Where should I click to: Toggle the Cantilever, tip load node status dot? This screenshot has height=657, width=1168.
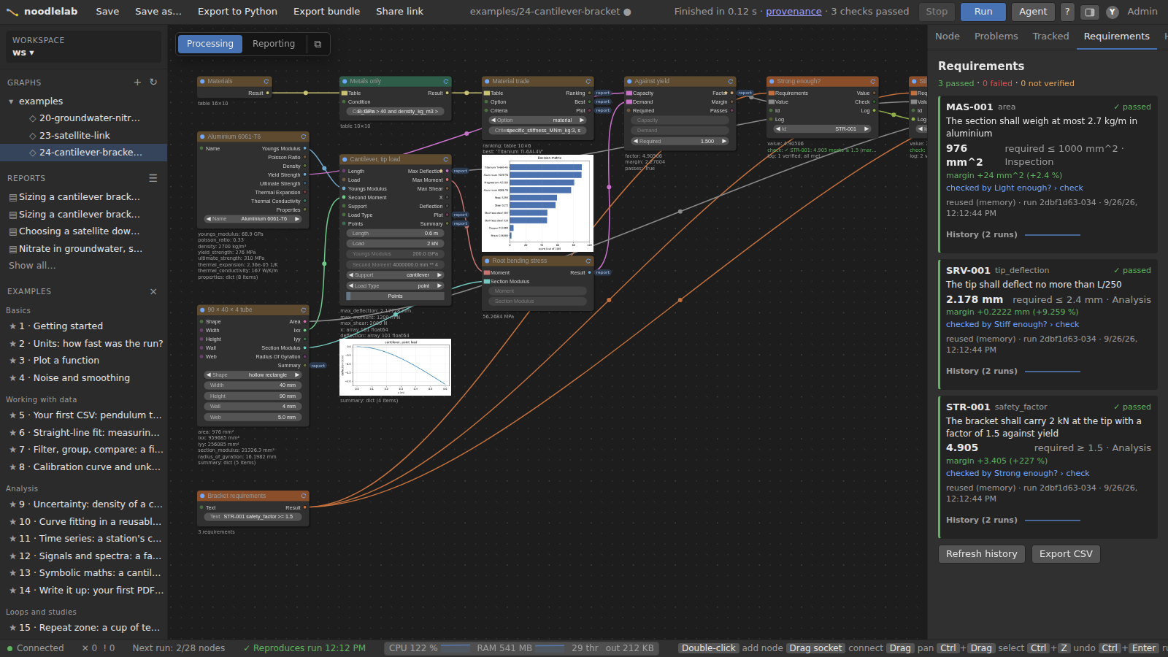345,159
